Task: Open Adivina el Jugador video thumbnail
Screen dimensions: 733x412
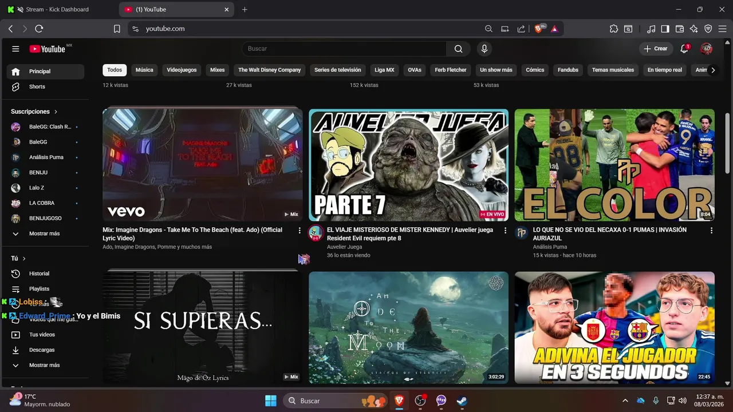Action: pos(614,327)
